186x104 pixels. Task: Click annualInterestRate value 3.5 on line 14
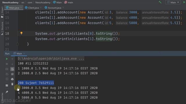173,12
